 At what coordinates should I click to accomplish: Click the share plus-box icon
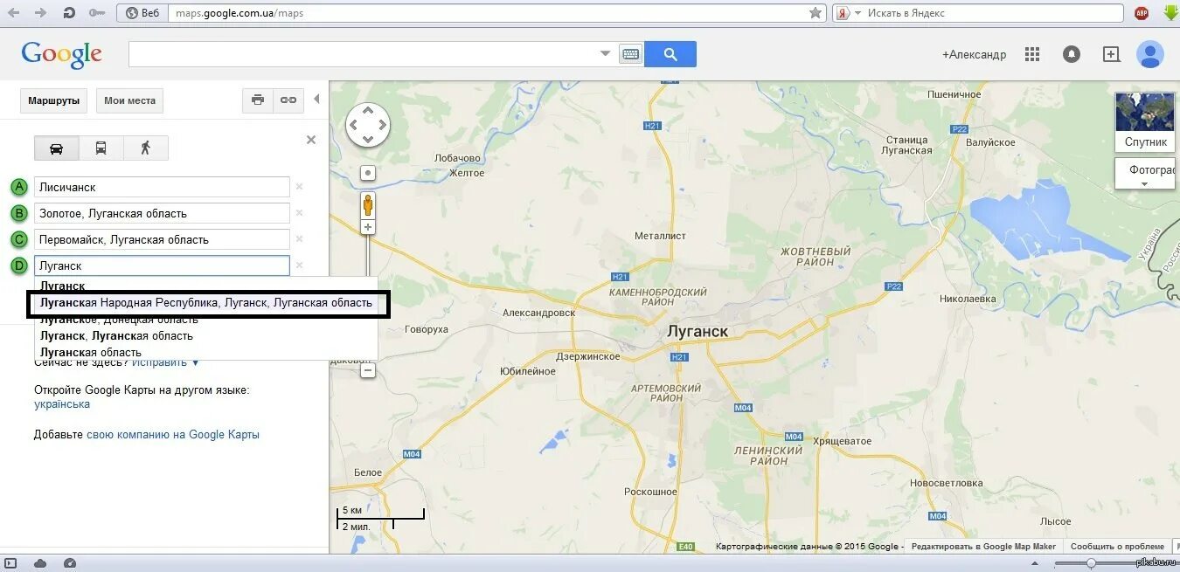1111,54
